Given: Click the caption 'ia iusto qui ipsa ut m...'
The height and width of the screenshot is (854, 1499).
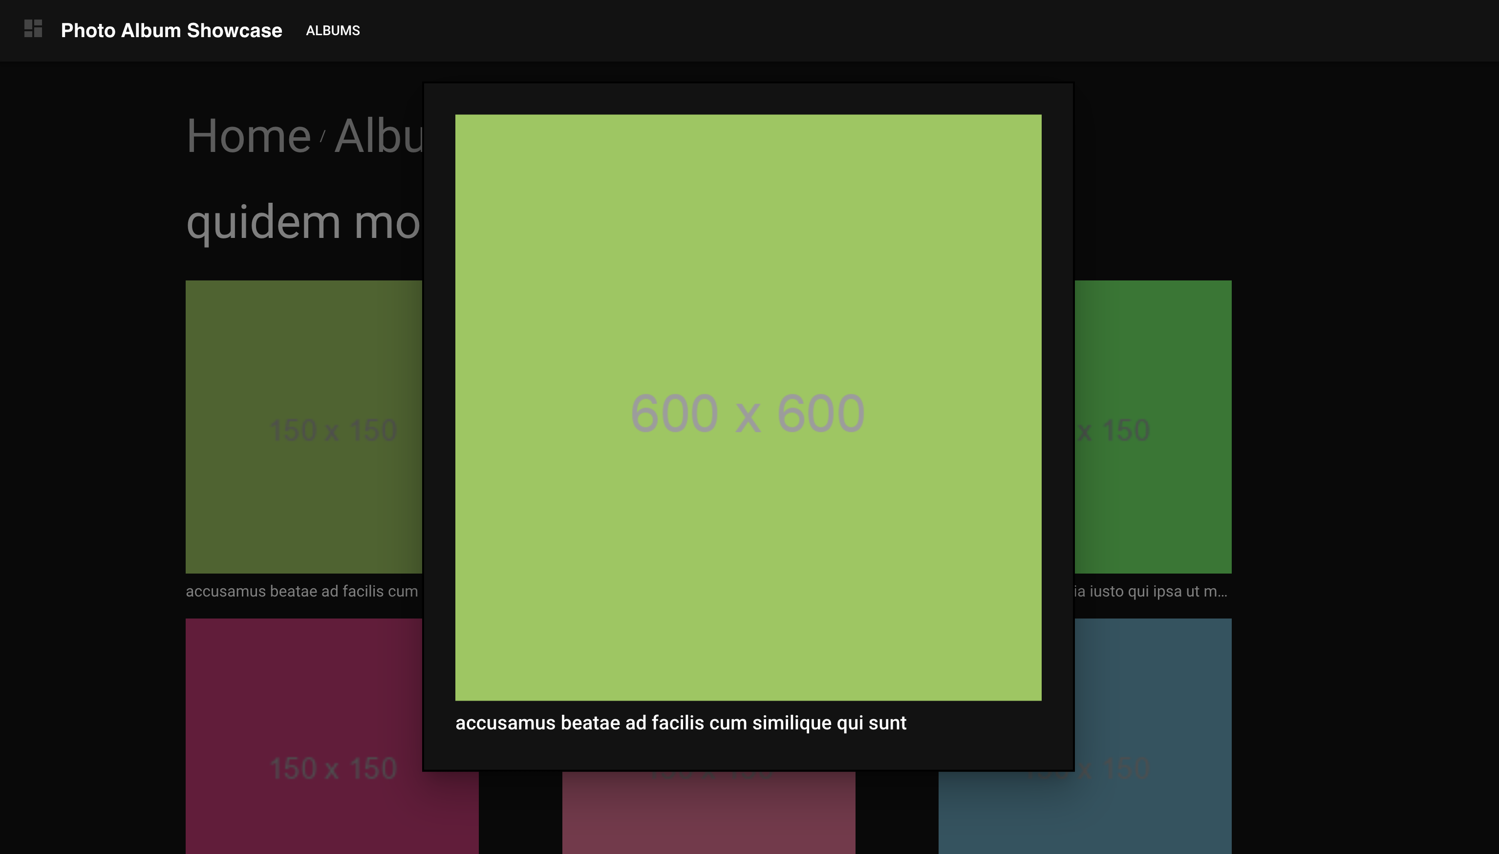Looking at the screenshot, I should tap(1150, 591).
